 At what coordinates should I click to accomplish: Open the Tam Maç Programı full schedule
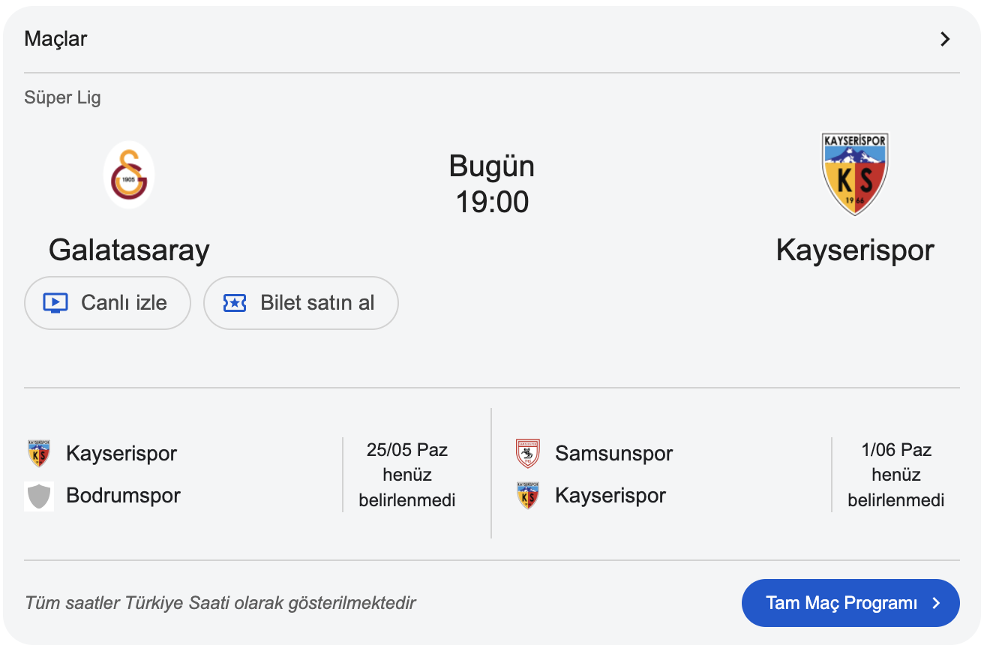pyautogui.click(x=841, y=603)
